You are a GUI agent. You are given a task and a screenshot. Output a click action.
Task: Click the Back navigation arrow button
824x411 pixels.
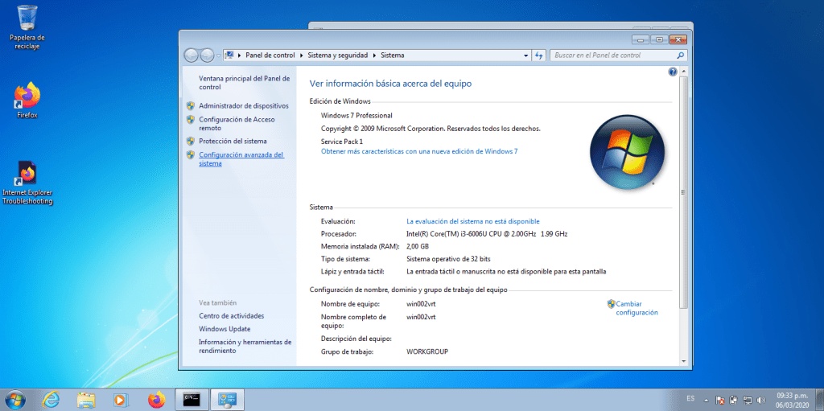click(192, 55)
